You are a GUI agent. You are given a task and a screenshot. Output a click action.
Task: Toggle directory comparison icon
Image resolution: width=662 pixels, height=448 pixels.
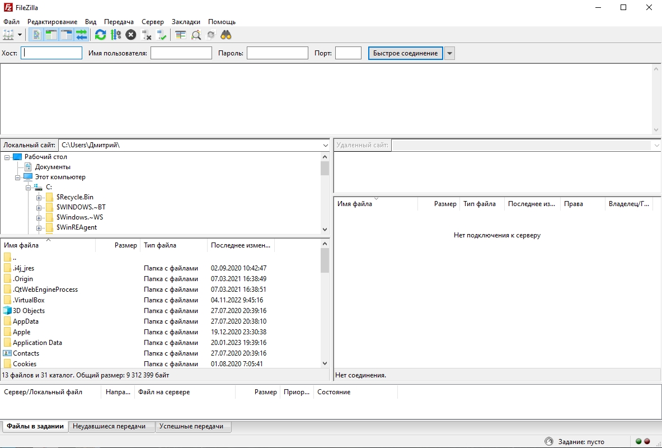(x=196, y=35)
